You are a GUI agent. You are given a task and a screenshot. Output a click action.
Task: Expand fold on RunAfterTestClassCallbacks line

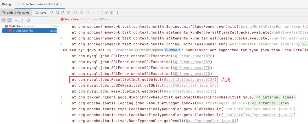(62, 38)
